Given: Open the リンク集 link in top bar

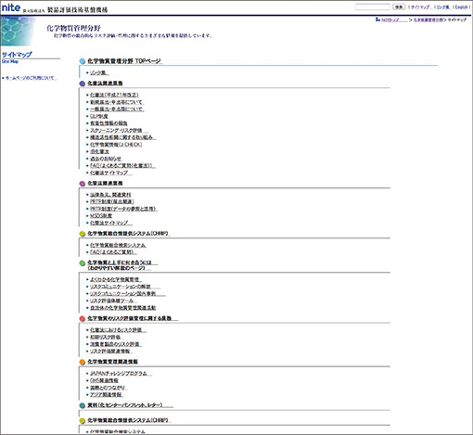Looking at the screenshot, I should point(443,6).
